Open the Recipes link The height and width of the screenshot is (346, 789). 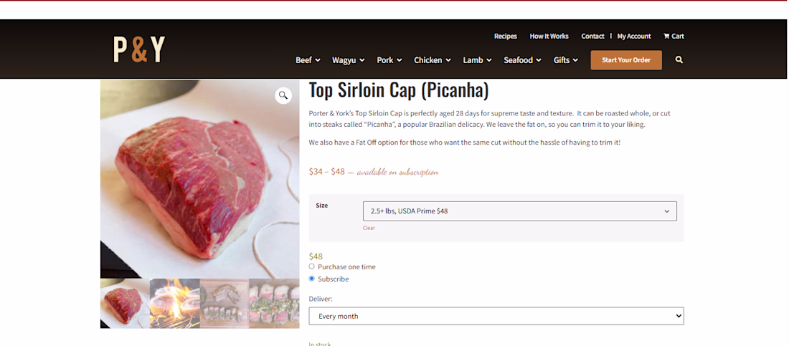(506, 37)
